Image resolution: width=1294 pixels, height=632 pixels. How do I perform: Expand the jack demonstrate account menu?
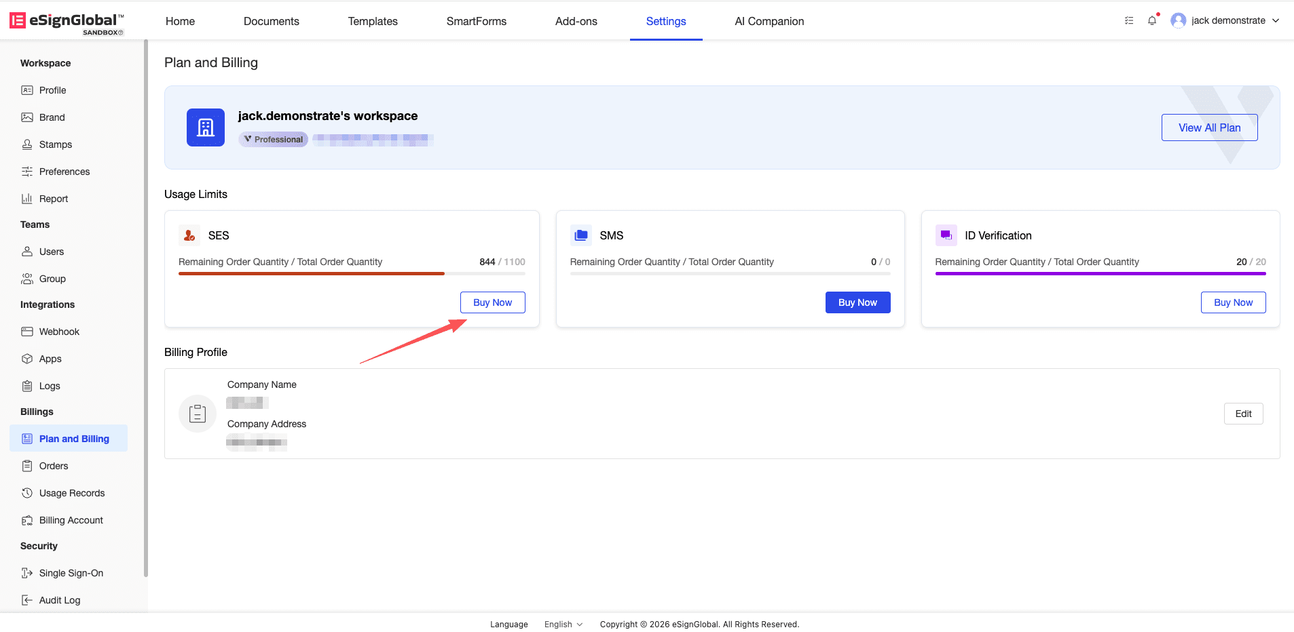point(1225,20)
